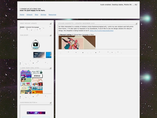157x118 pixels.
Task: Open the orange flower site button
Action: click(x=37, y=92)
